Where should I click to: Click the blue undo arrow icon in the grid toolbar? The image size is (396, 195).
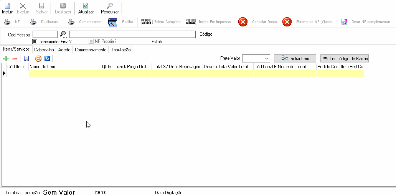[47, 59]
